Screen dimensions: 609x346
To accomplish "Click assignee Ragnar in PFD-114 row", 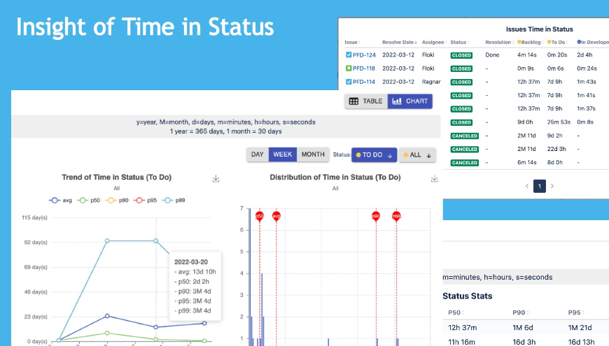I will click(x=431, y=82).
